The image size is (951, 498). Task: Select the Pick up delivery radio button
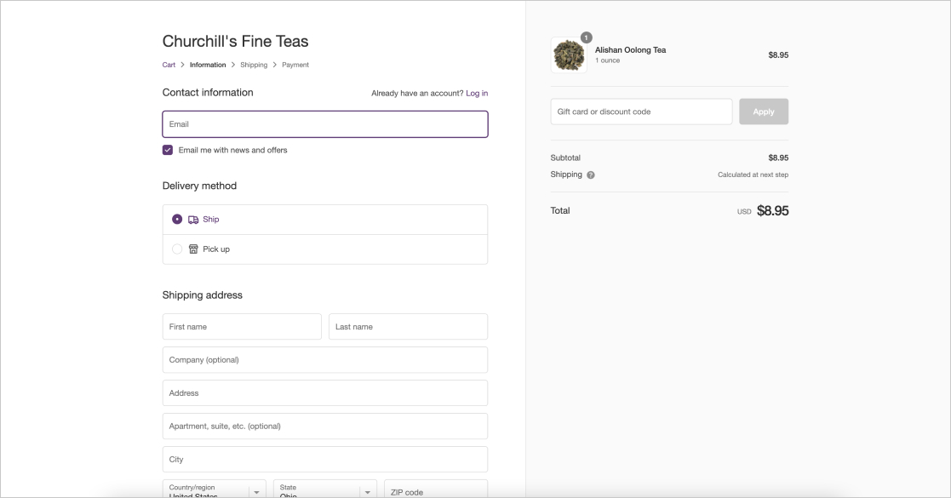tap(177, 249)
